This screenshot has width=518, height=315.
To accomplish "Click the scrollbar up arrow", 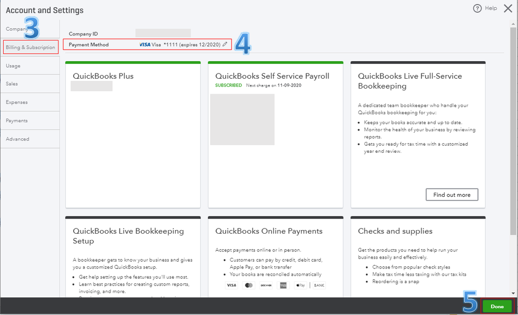I will tap(513, 24).
